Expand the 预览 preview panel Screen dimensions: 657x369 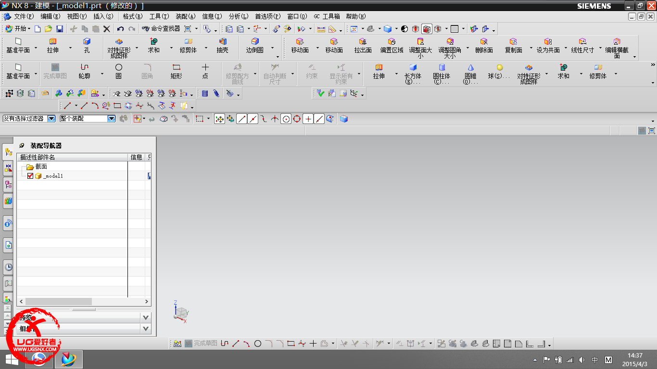click(x=146, y=318)
